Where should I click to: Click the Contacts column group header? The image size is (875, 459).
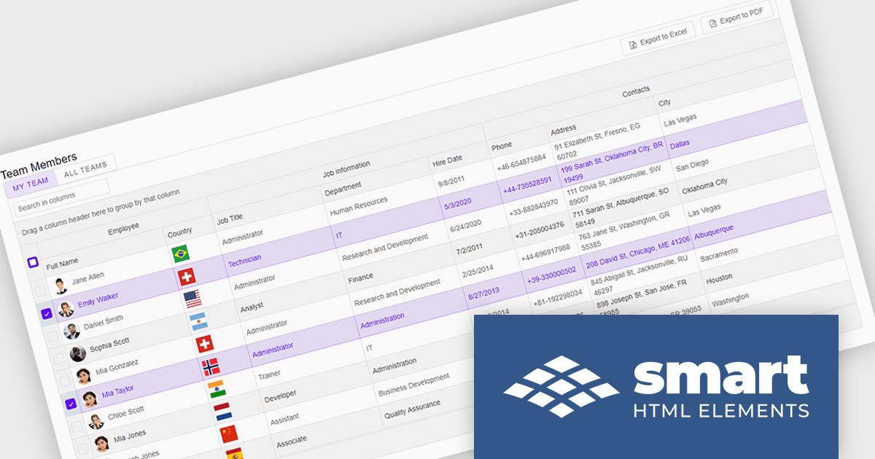tap(636, 91)
